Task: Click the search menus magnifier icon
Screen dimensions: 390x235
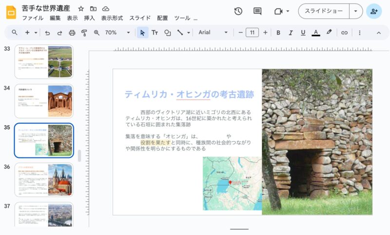Action: coord(15,33)
